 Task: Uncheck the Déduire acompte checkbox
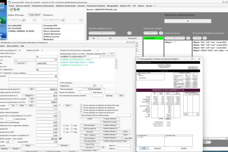(60, 139)
